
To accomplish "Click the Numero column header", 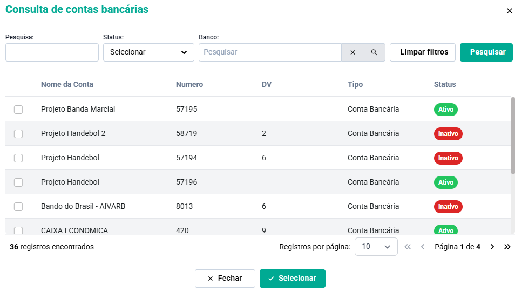I will 189,84.
